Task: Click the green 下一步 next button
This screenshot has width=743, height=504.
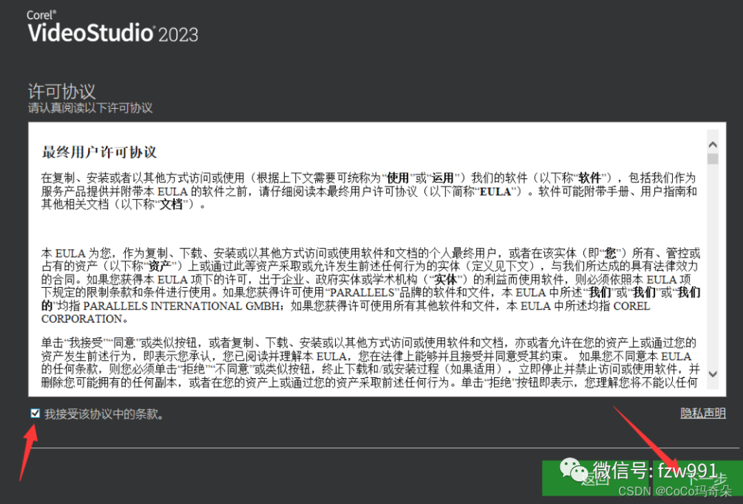Action: [698, 478]
